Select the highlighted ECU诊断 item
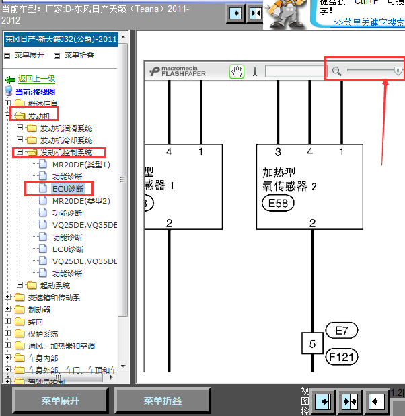The height and width of the screenshot is (416, 405). coord(68,189)
